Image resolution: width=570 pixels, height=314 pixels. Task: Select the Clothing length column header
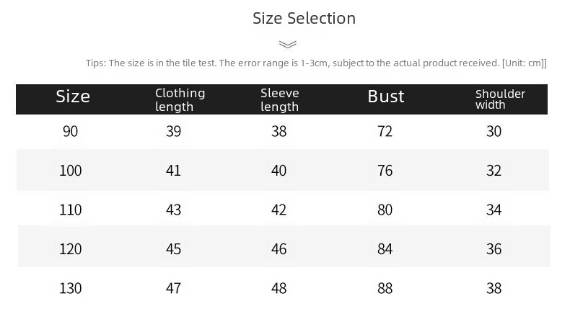tap(180, 99)
